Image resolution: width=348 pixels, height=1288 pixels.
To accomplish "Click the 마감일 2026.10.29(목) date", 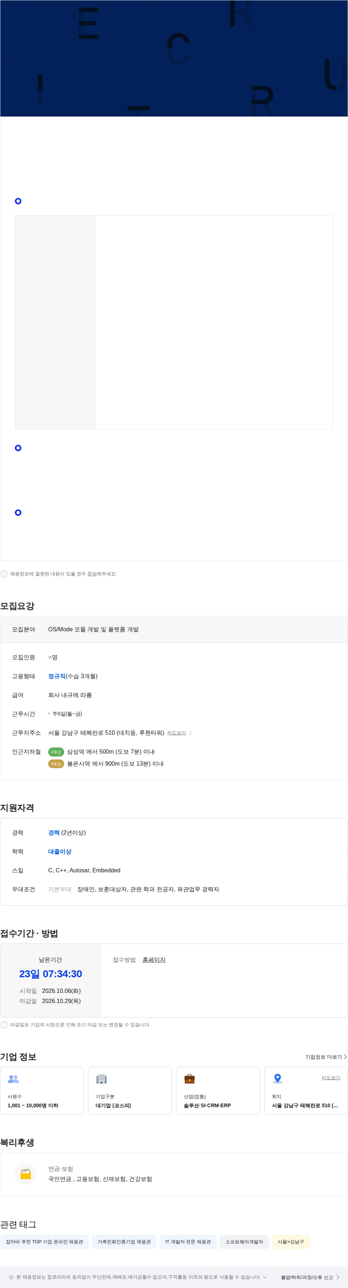I will point(61,1001).
